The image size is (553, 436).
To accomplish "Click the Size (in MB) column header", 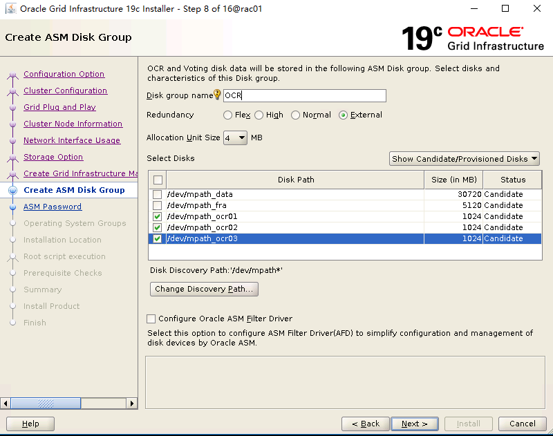I will 453,180.
